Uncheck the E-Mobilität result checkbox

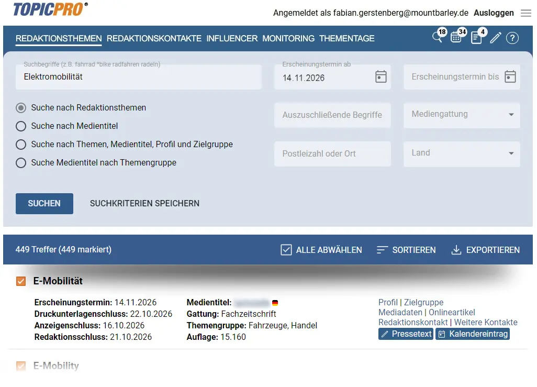[21, 281]
